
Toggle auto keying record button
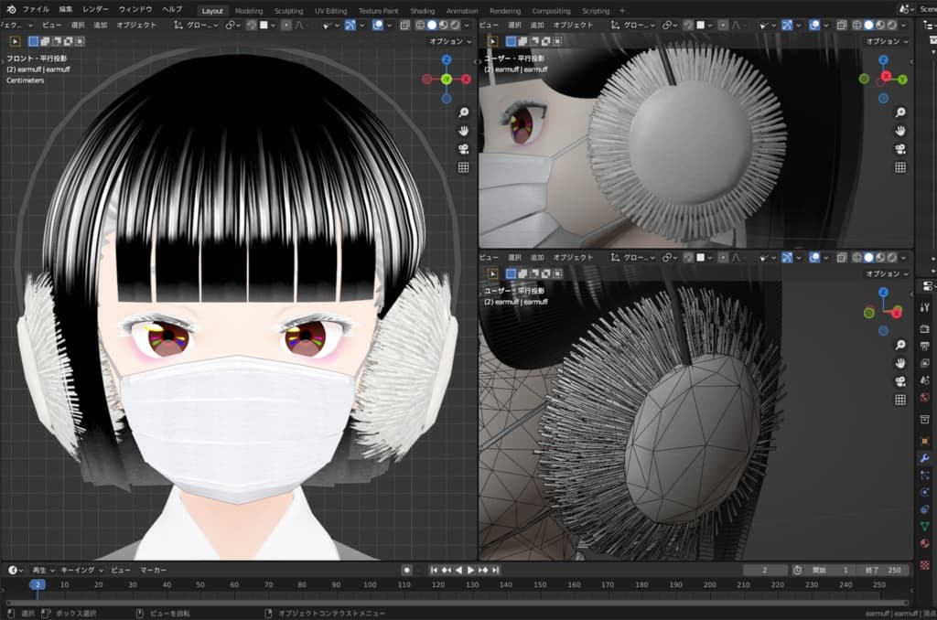pos(407,570)
